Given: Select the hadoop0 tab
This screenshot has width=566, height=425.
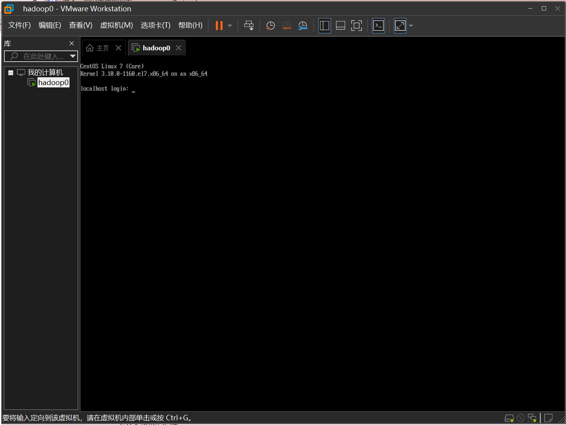Looking at the screenshot, I should pyautogui.click(x=157, y=48).
